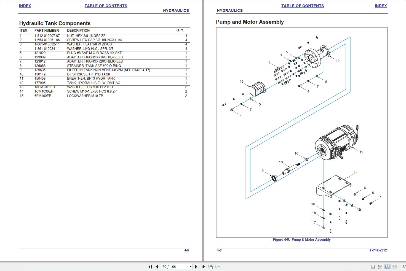
Task: Click the DESCRIPTION column header
Action: tap(78, 31)
